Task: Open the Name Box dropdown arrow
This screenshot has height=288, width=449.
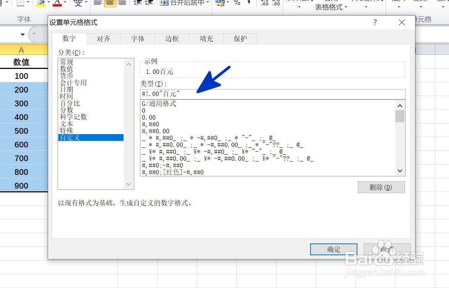Action: [x=23, y=35]
